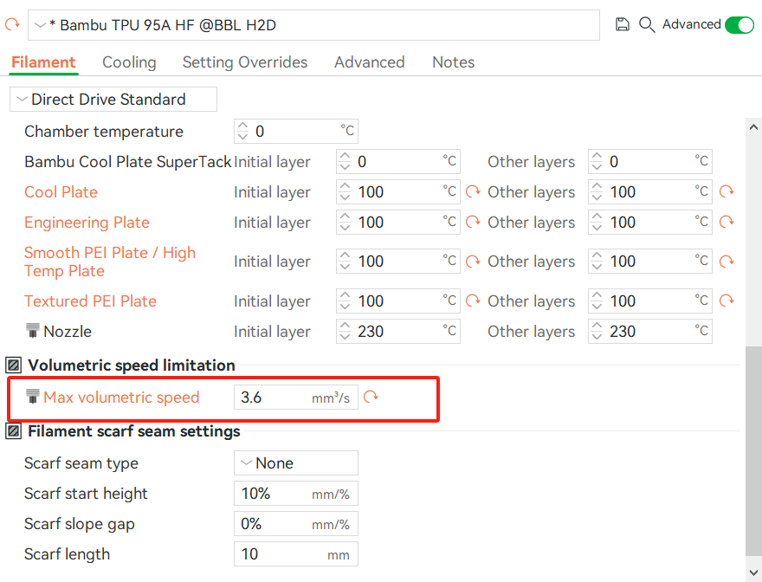Viewport: 762px width, 582px height.
Task: Open the Notes tab
Action: 454,62
